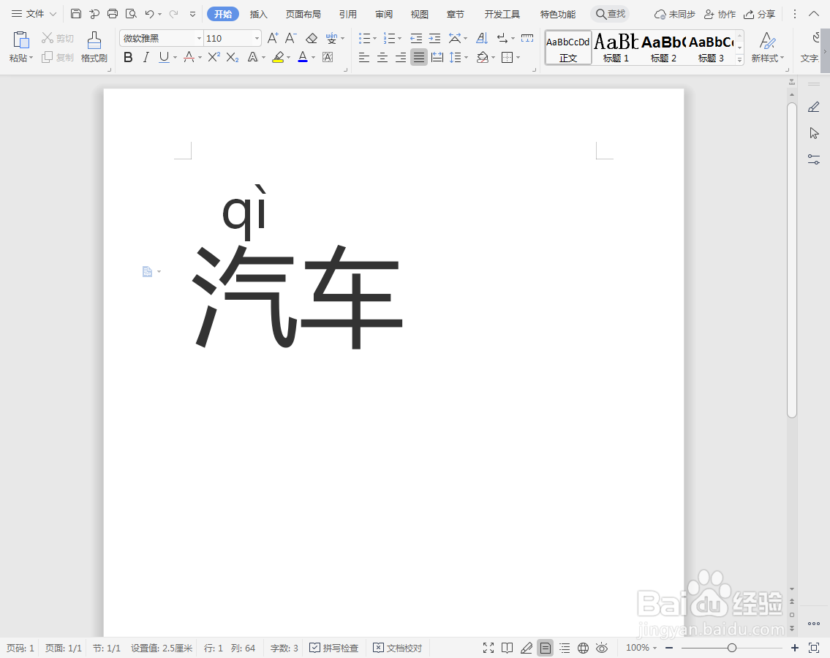Click the save document icon
The width and height of the screenshot is (830, 658).
[x=76, y=14]
